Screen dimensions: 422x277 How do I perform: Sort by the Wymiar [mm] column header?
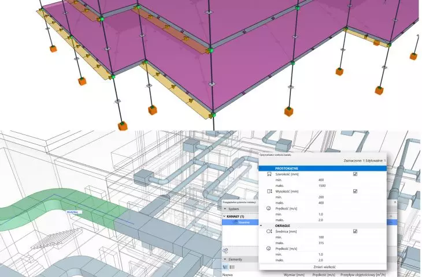pyautogui.click(x=294, y=275)
